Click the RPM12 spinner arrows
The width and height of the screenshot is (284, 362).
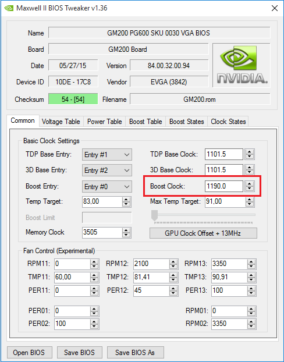pos(173,264)
